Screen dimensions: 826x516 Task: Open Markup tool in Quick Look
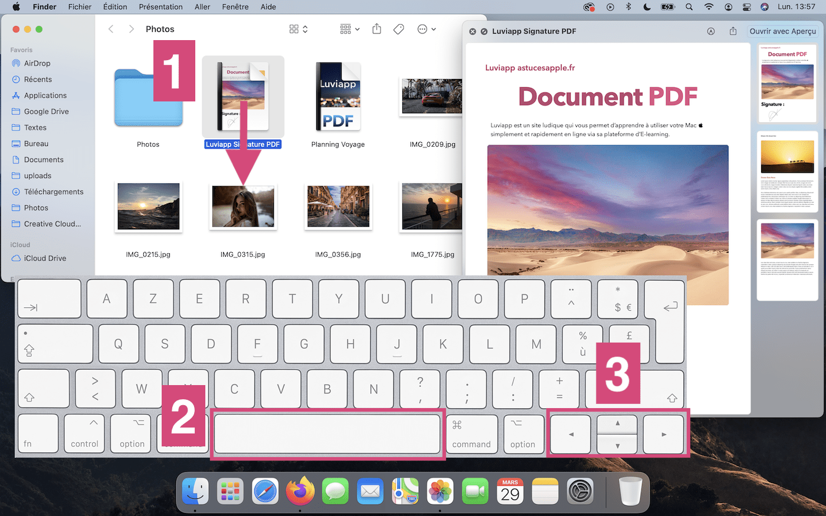pyautogui.click(x=711, y=31)
